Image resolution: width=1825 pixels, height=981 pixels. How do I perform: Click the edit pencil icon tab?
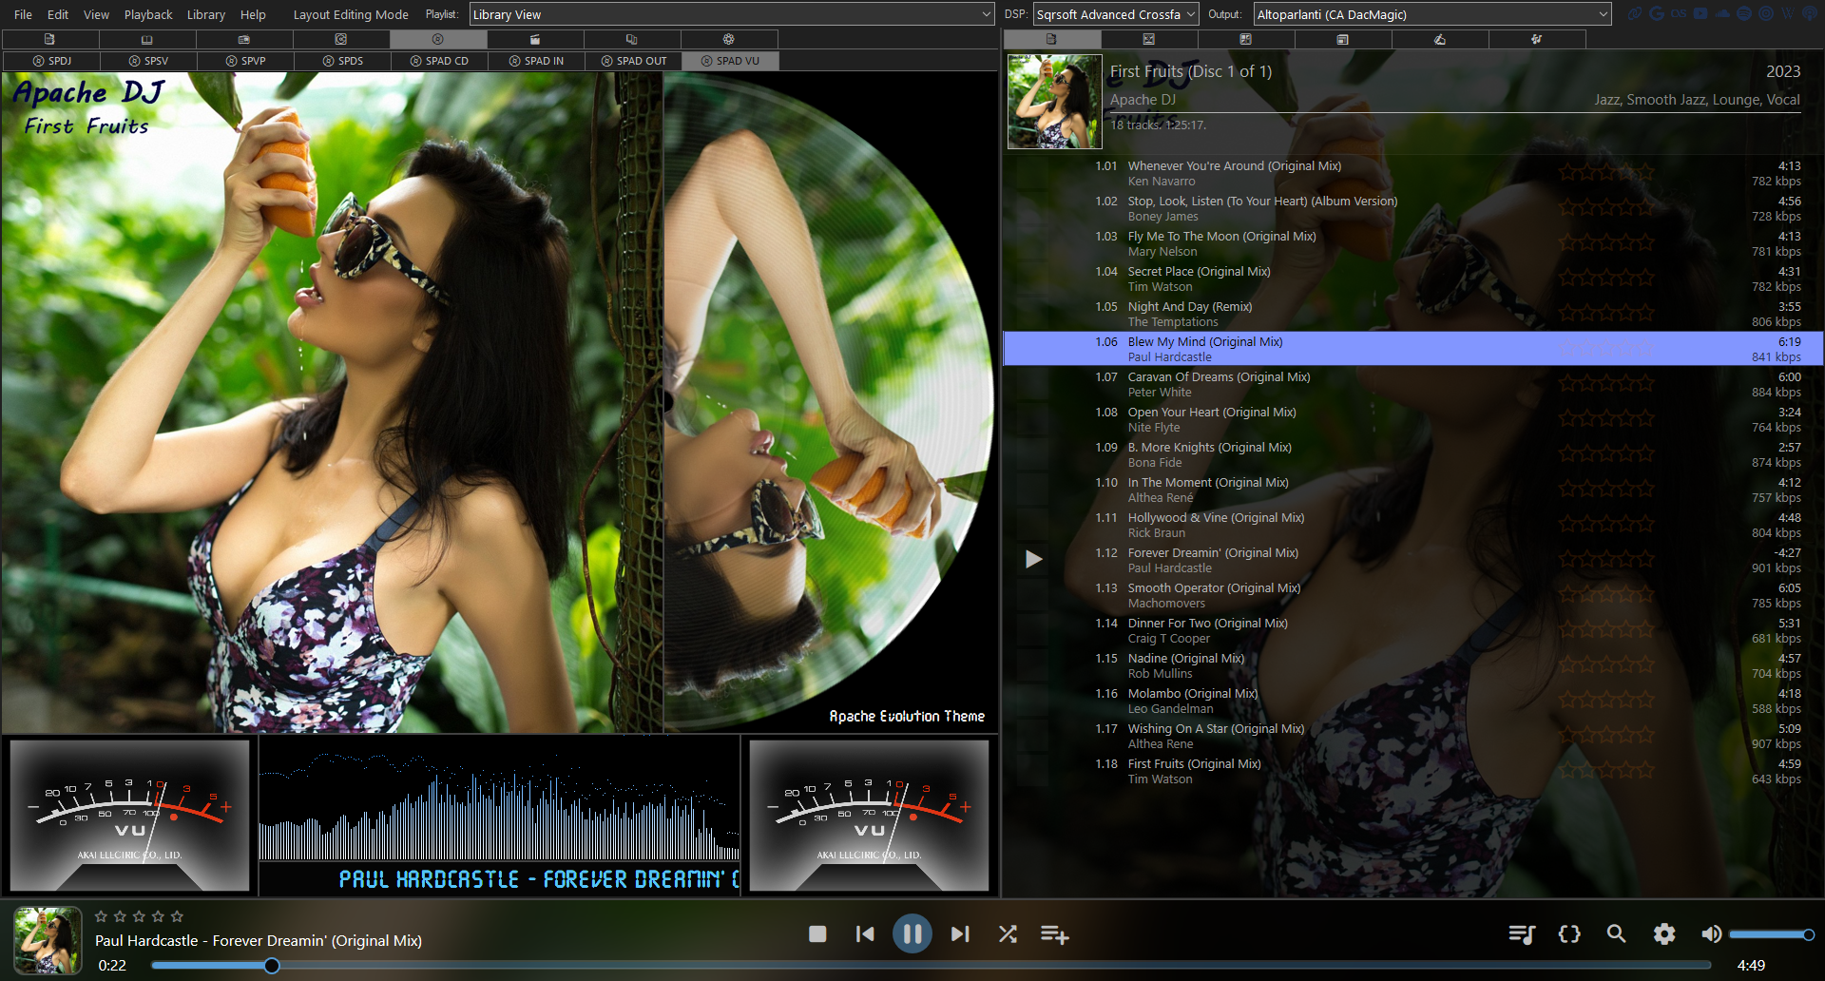tap(1439, 39)
